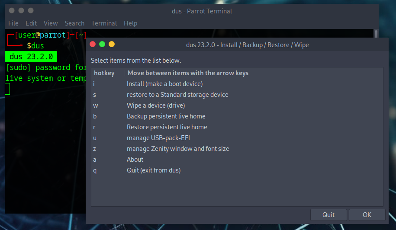This screenshot has height=230, width=396.
Task: Open the Terminal menu
Action: [104, 23]
